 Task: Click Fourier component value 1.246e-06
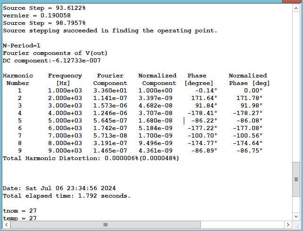(110, 113)
